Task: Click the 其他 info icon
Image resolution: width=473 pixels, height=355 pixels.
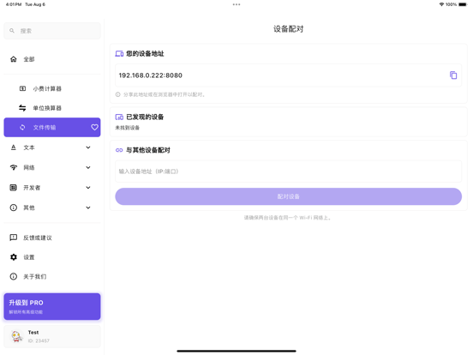Action: (14, 208)
